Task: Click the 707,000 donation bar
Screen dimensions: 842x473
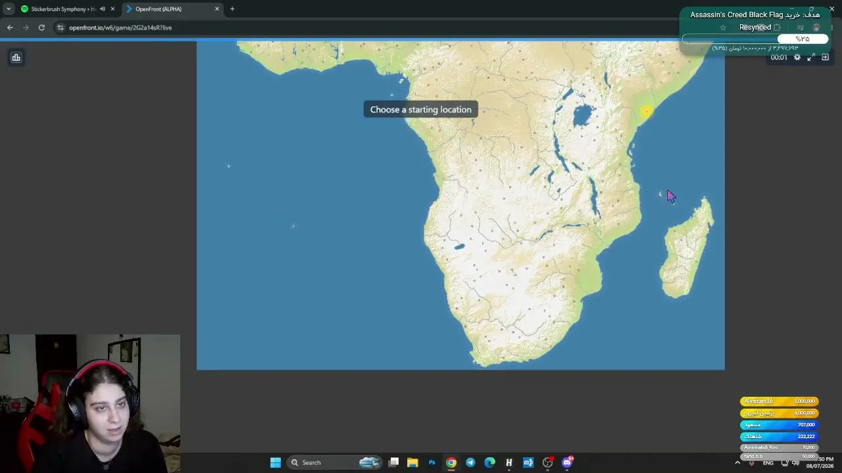Action: [x=780, y=424]
